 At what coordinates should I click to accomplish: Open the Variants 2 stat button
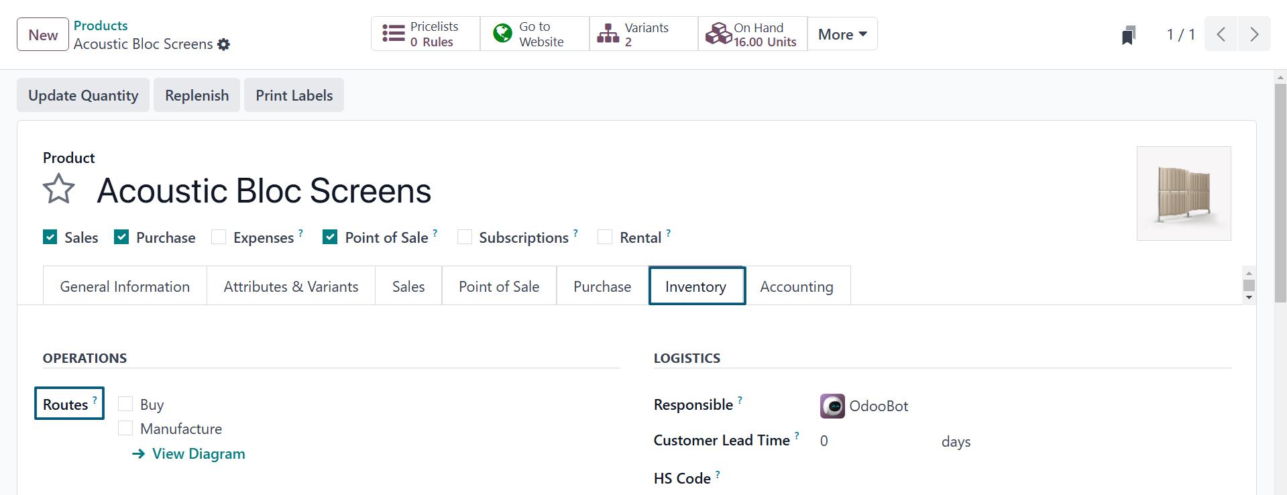[643, 34]
